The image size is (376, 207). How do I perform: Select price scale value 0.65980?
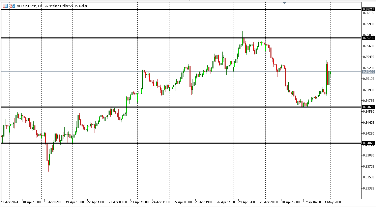coord(369,24)
